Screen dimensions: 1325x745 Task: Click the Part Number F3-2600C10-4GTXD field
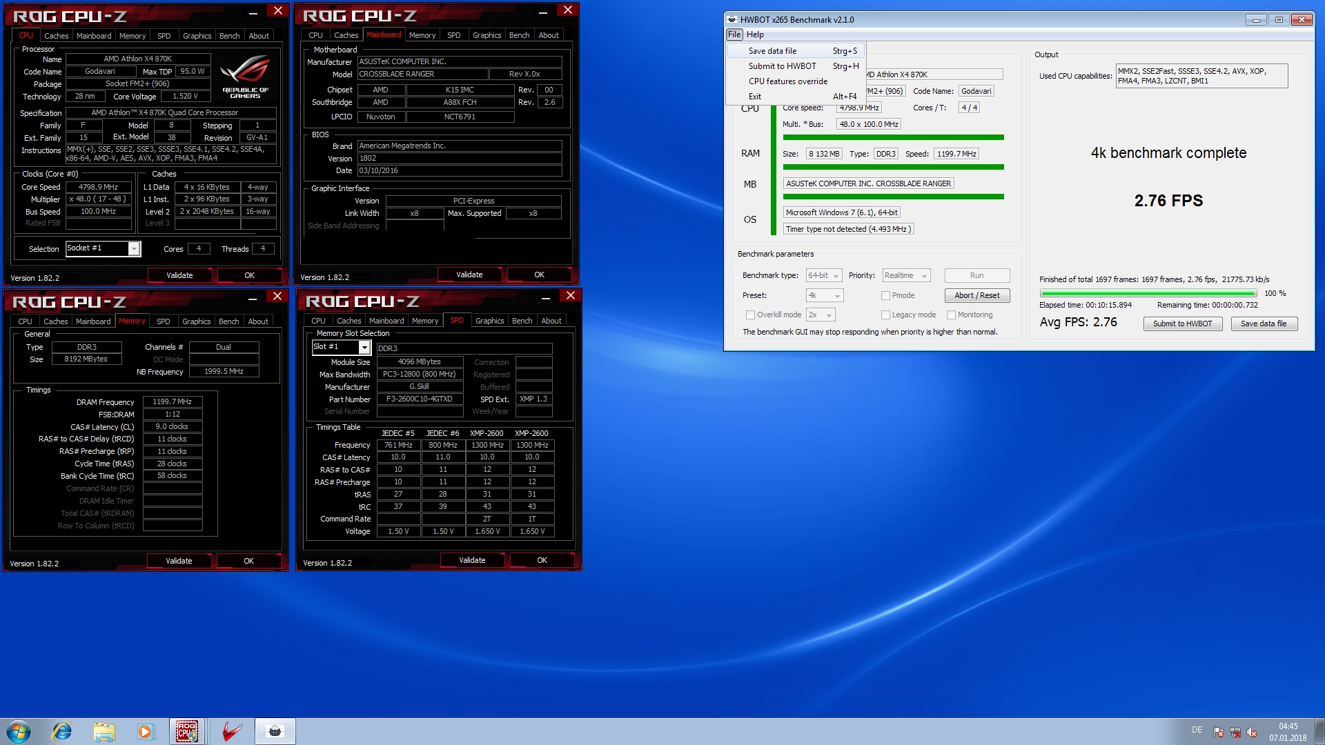pyautogui.click(x=420, y=399)
